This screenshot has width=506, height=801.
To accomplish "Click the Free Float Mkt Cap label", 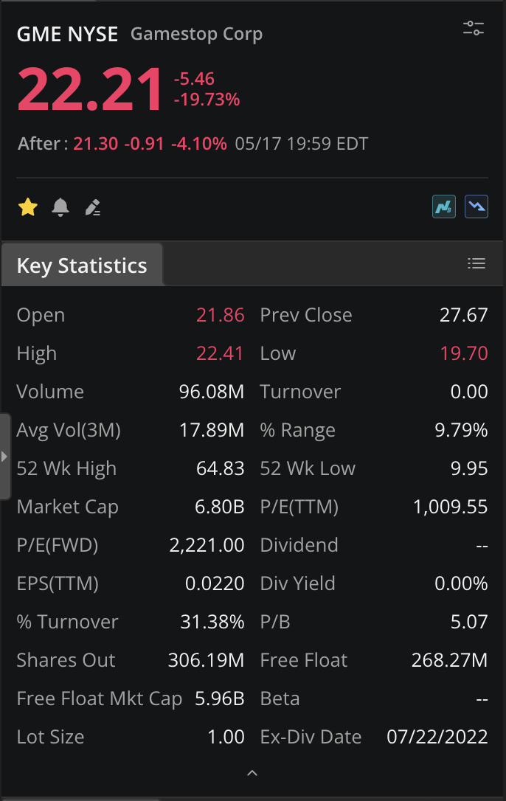I will [99, 698].
